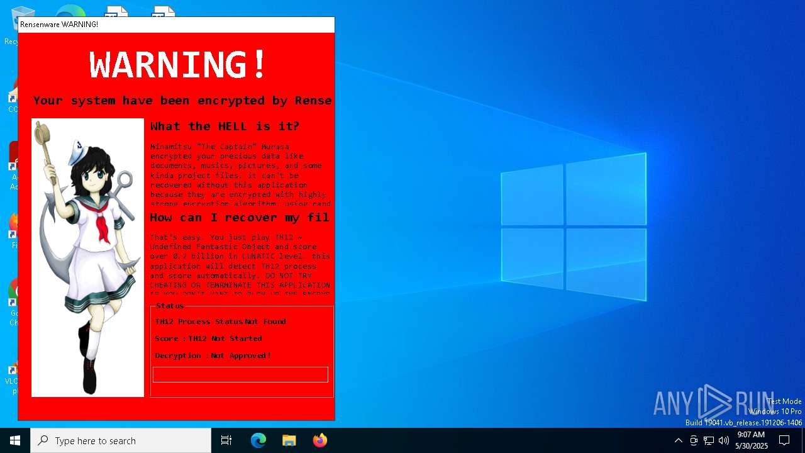Image resolution: width=805 pixels, height=453 pixels.
Task: Launch Microsoft Edge from the taskbar
Action: point(258,440)
